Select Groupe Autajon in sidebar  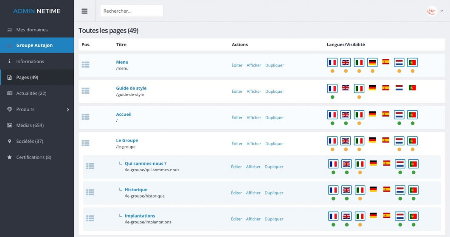click(37, 45)
